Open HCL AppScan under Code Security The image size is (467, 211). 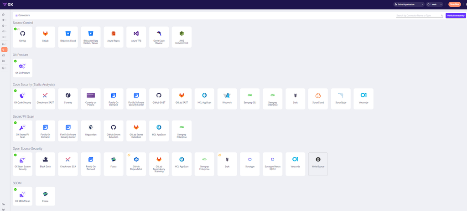(204, 99)
